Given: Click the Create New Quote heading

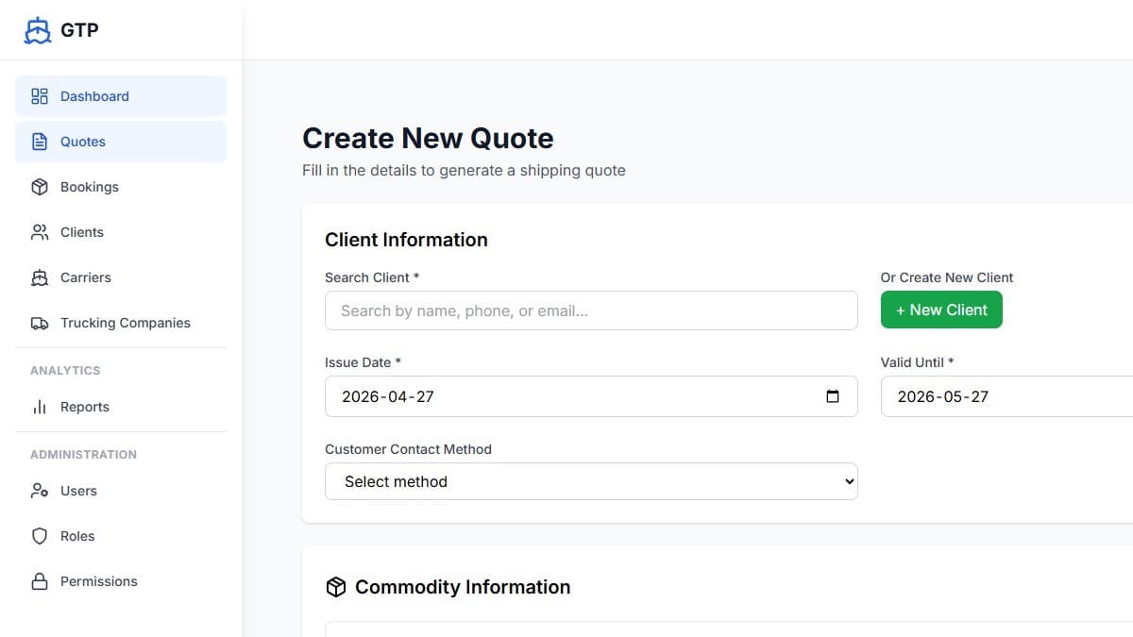Looking at the screenshot, I should (428, 138).
